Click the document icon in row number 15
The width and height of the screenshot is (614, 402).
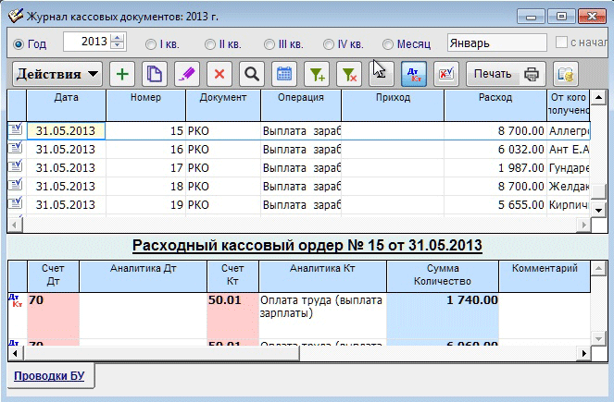pos(16,129)
